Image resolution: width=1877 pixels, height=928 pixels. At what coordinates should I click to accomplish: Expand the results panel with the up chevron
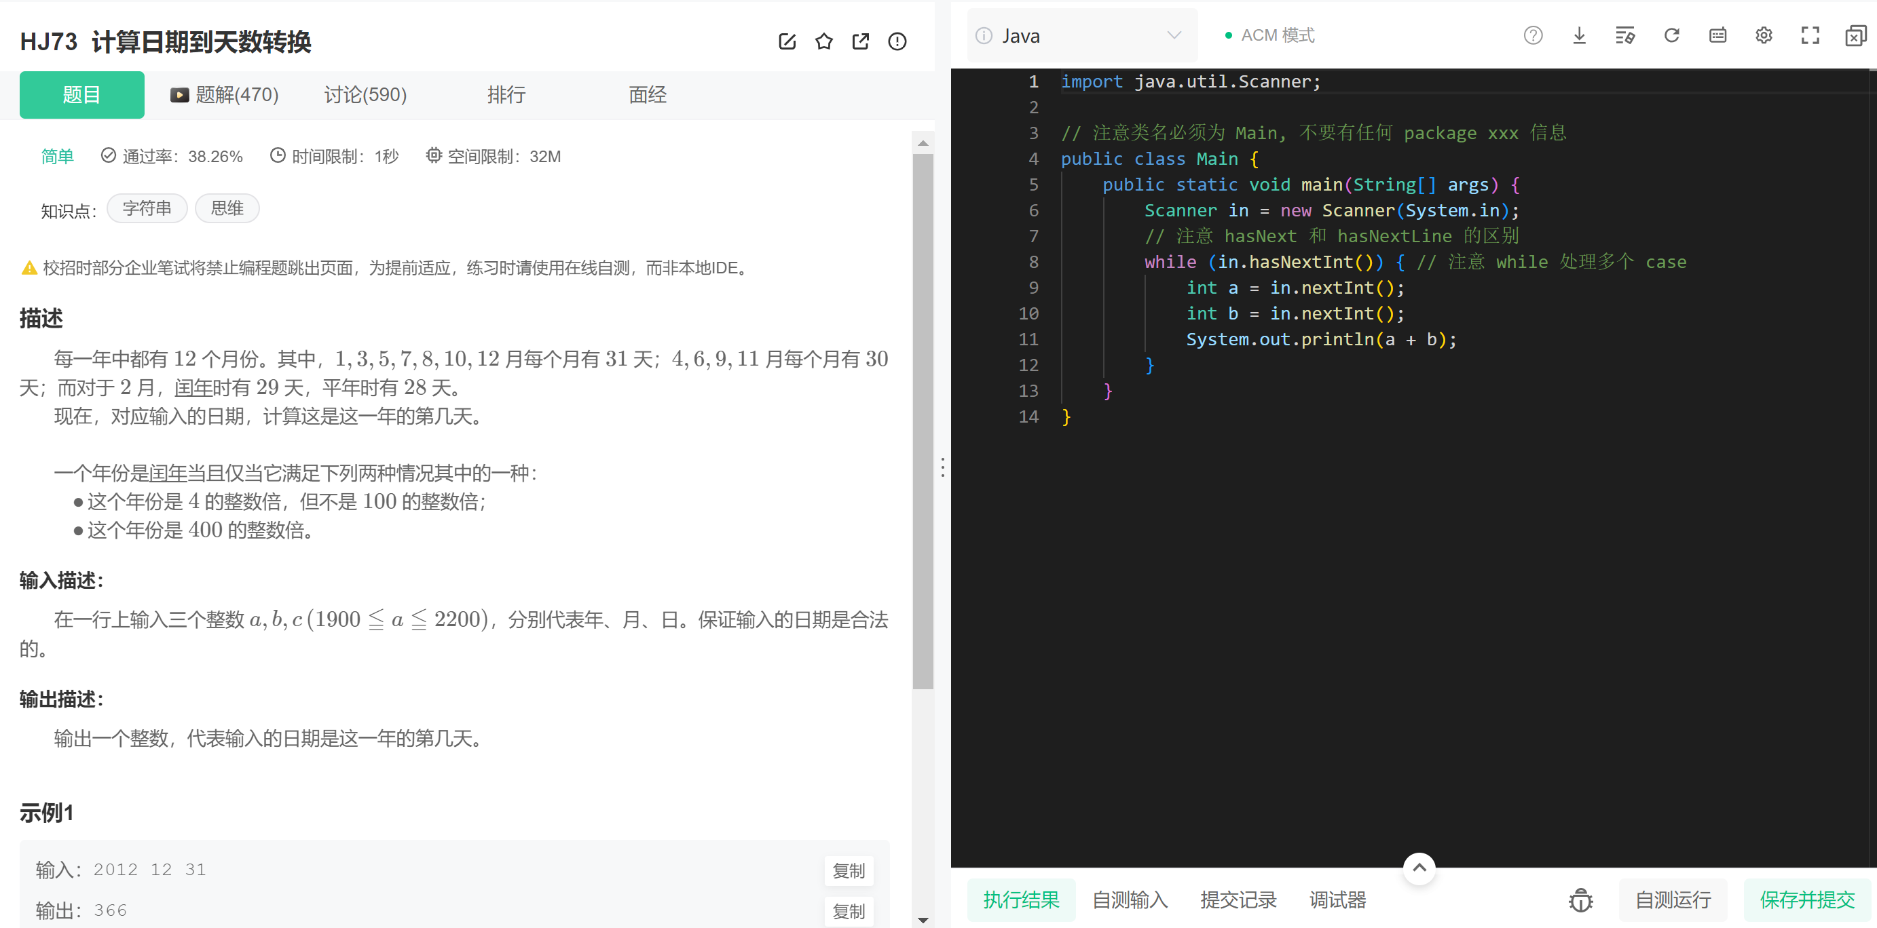coord(1419,868)
